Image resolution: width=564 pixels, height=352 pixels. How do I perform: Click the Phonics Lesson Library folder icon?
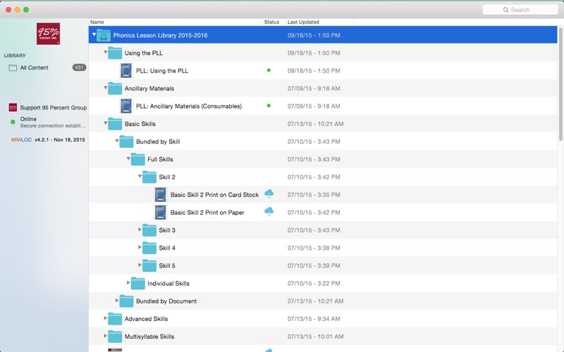click(104, 35)
